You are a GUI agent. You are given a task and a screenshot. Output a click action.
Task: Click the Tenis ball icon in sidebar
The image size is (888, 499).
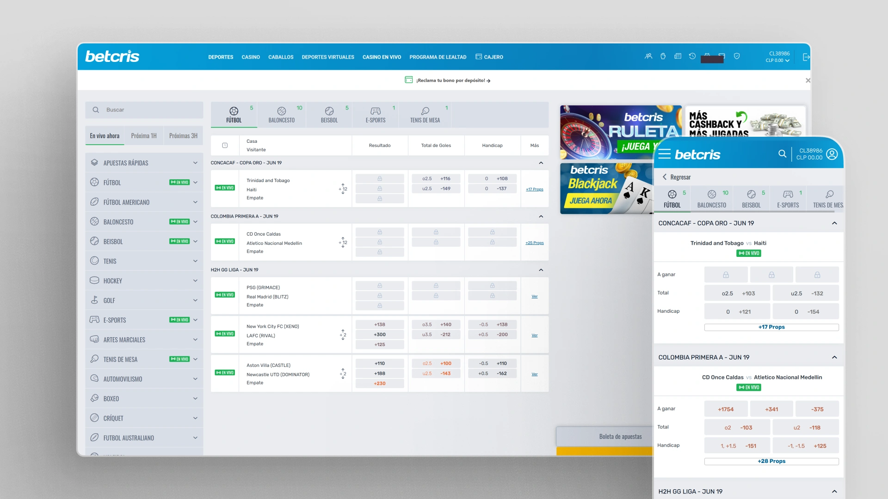(94, 261)
